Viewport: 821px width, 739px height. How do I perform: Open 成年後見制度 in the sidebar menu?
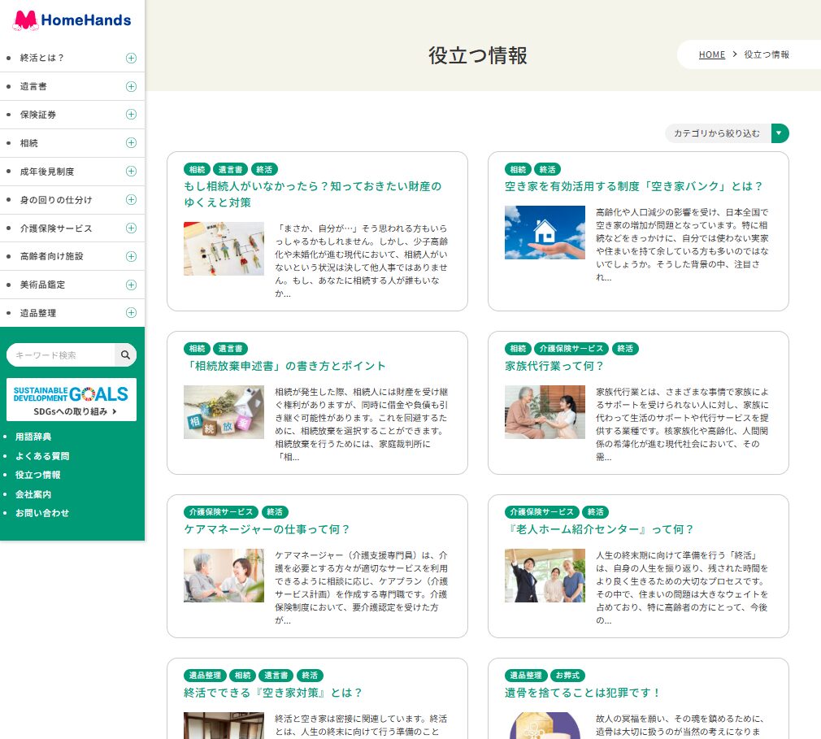[47, 172]
